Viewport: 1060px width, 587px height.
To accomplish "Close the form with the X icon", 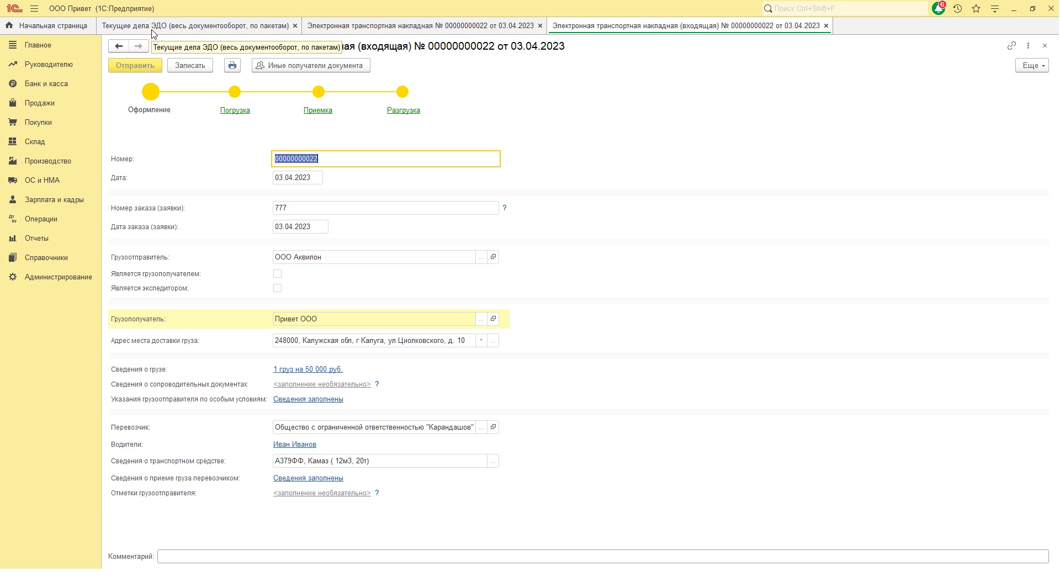I will point(1045,46).
